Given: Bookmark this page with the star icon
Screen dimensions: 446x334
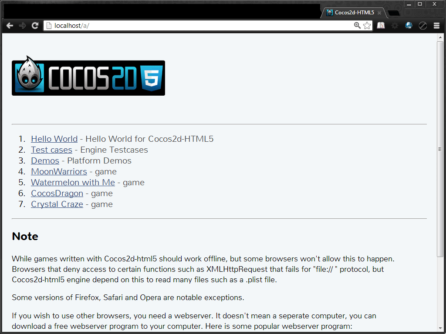Looking at the screenshot, I should [x=367, y=26].
